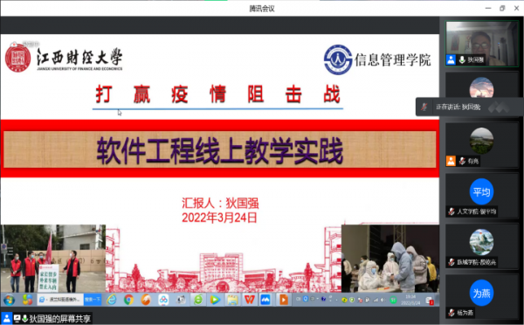Click the blue Tencent Meeting taskbar icon
This screenshot has width=524, height=325.
265,300
